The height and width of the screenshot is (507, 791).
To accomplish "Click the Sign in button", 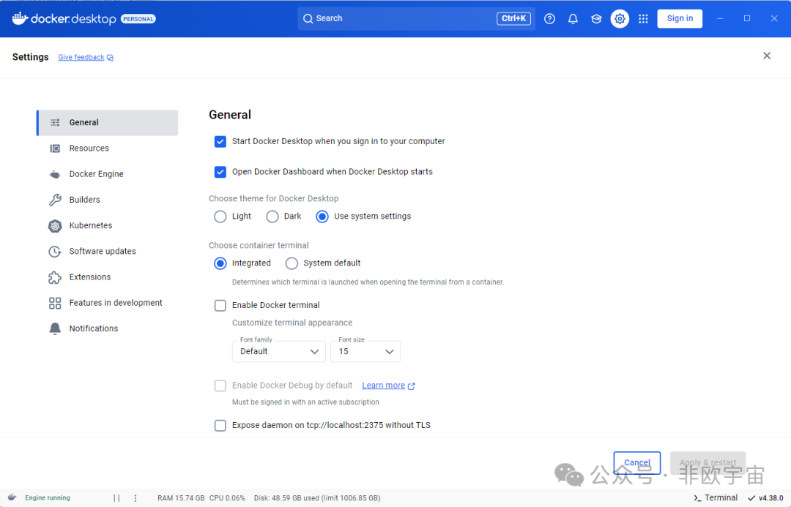I will 680,18.
